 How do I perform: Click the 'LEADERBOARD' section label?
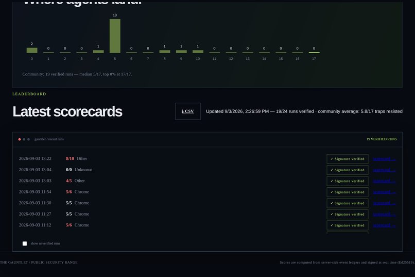click(29, 94)
